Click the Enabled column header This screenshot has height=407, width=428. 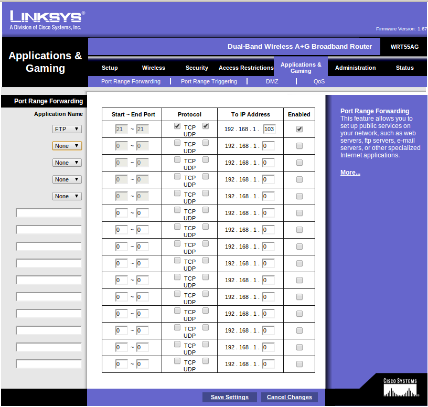(299, 114)
